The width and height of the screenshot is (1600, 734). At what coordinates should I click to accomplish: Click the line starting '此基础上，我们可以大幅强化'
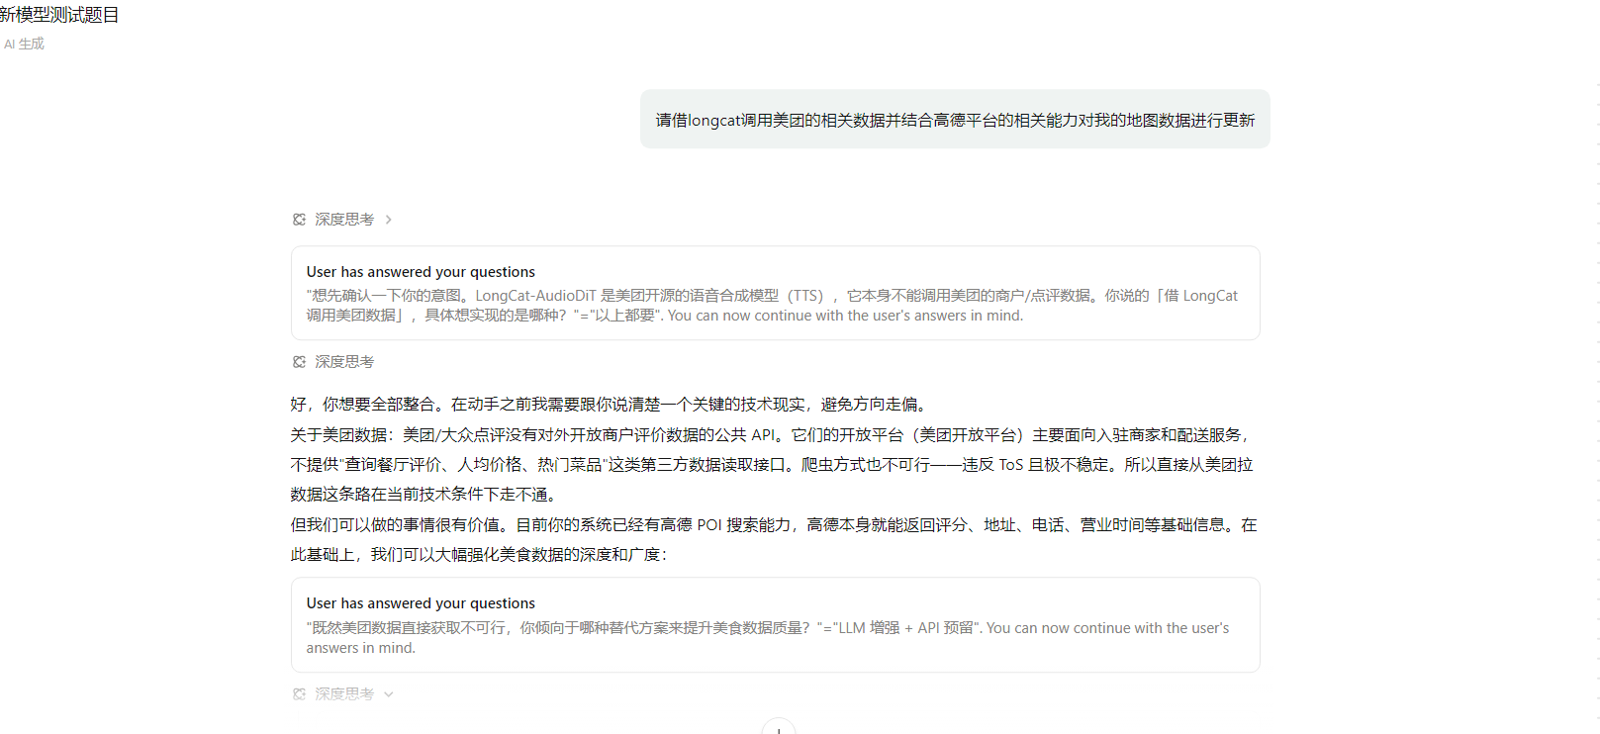click(x=480, y=555)
